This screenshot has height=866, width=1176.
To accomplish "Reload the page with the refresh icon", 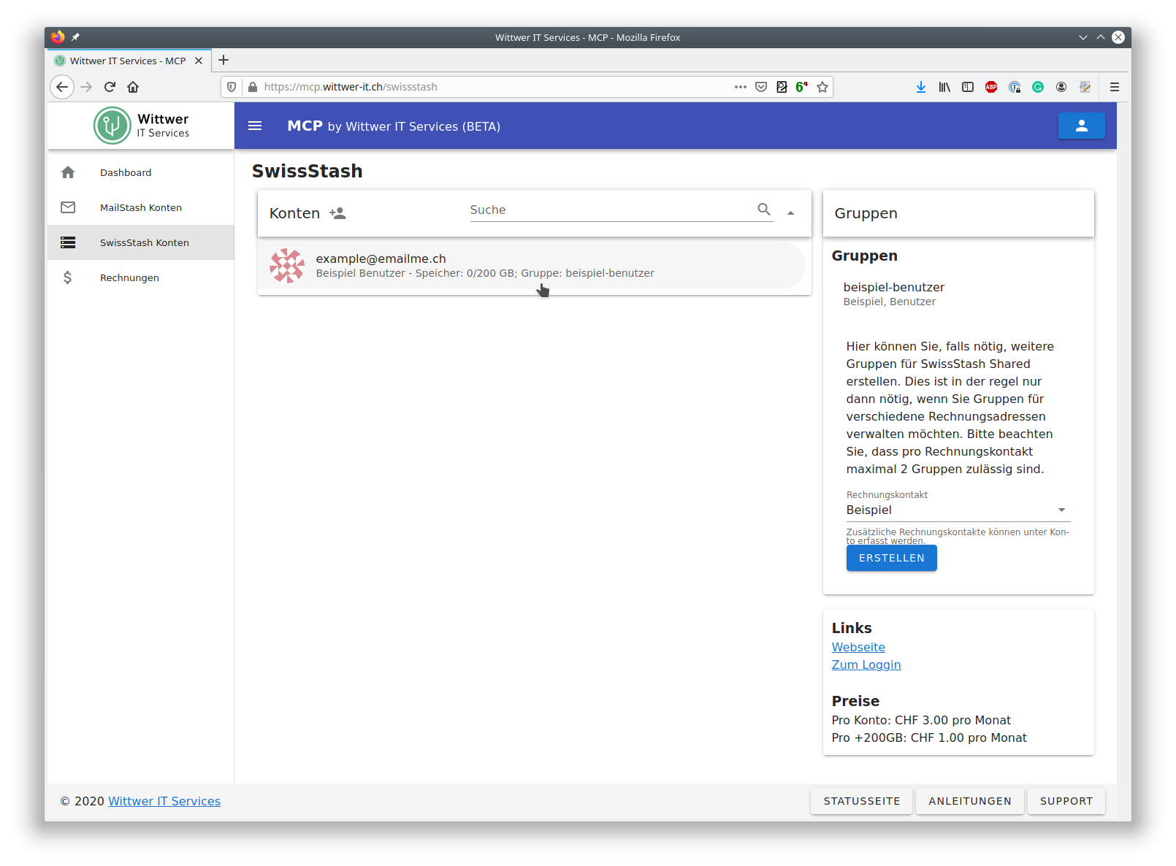I will [110, 87].
